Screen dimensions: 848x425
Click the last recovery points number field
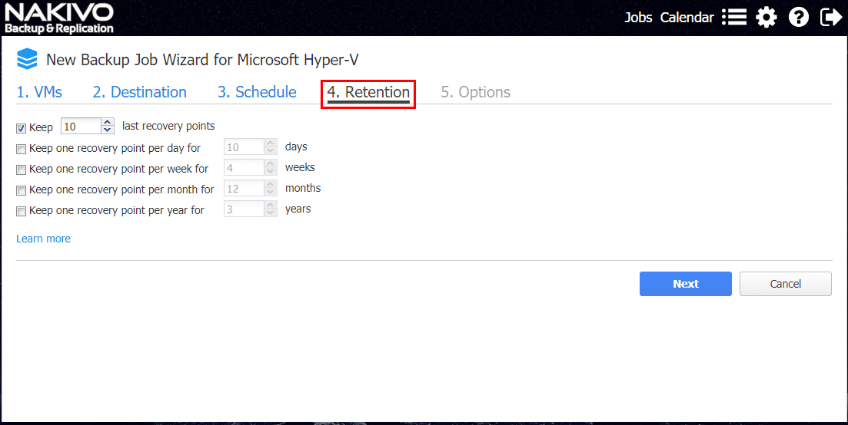[80, 127]
